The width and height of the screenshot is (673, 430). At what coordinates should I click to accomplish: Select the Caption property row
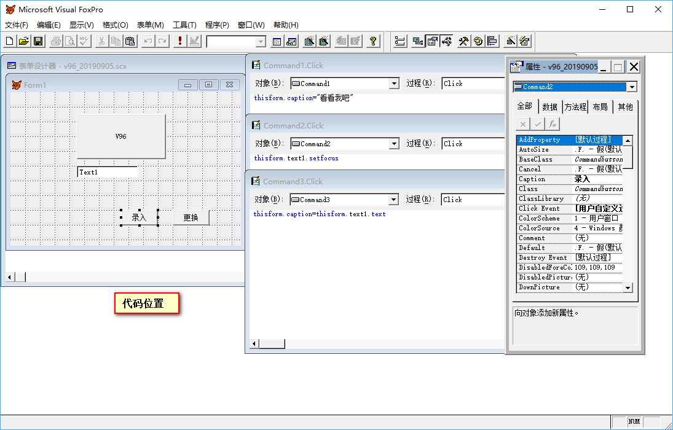point(570,179)
